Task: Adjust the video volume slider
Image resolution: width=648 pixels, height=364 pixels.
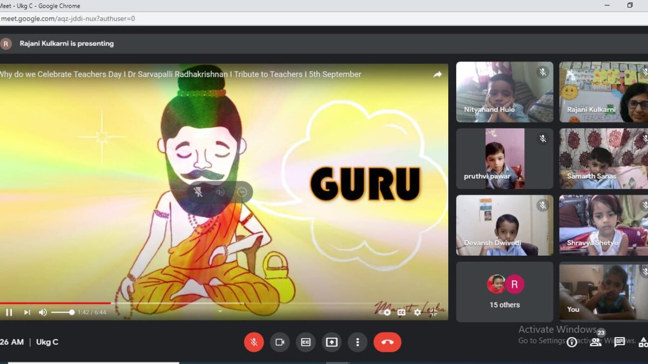Action: (x=63, y=312)
